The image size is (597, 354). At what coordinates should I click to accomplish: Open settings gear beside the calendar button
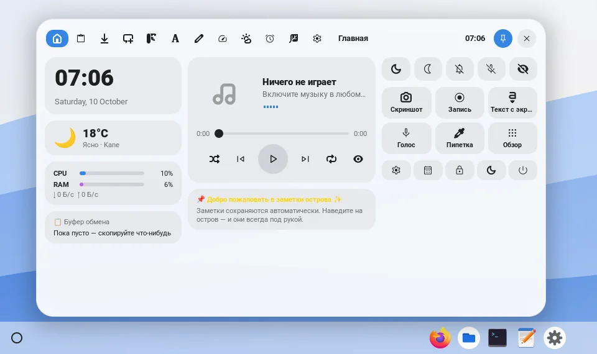pos(396,170)
